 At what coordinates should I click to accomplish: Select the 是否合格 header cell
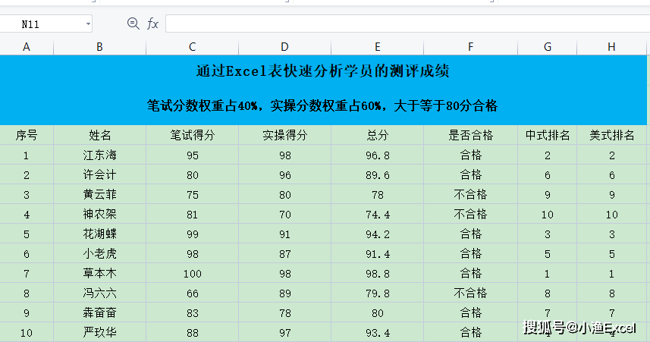pyautogui.click(x=470, y=135)
